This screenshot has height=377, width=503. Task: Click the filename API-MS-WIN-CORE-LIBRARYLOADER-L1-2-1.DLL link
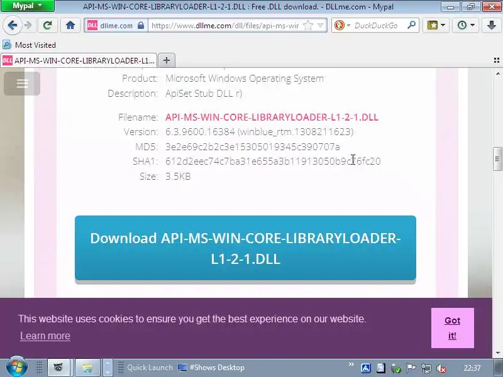click(272, 117)
